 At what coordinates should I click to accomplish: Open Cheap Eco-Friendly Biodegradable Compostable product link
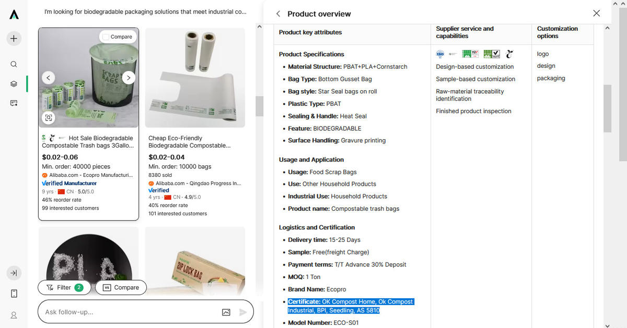click(189, 142)
